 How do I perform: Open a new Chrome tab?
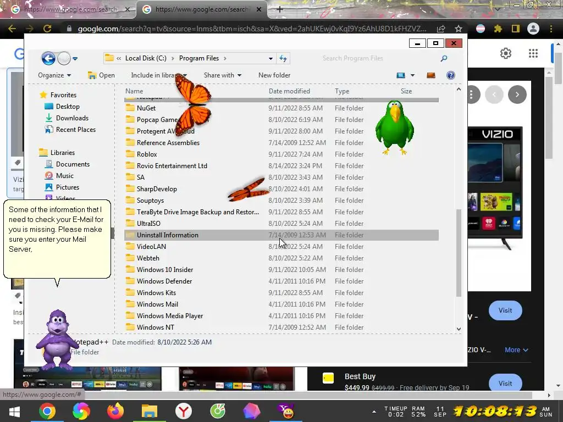[280, 9]
